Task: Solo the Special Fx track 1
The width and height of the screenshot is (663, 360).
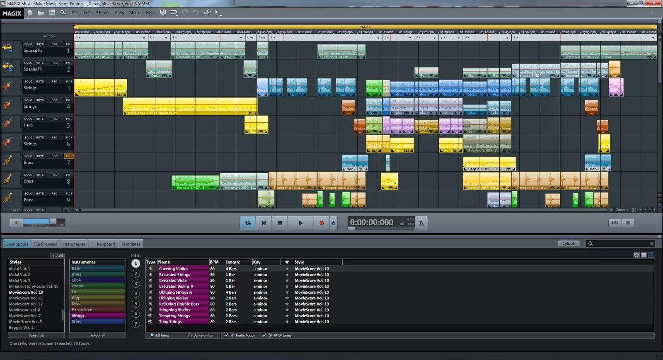Action: 28,44
